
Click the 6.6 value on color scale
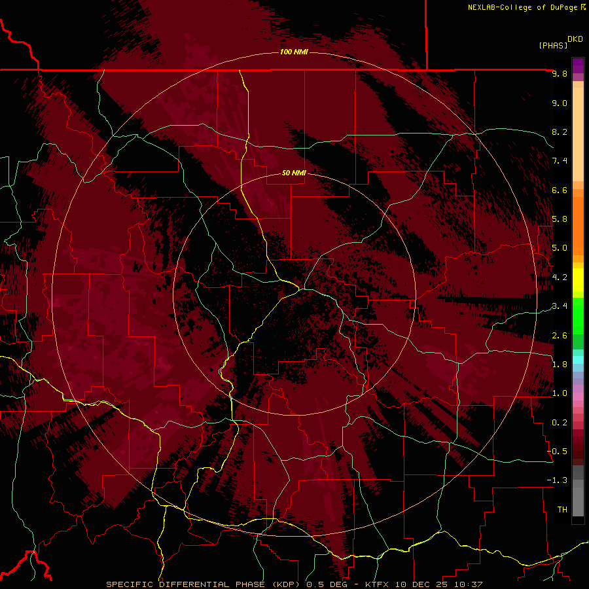coord(560,190)
